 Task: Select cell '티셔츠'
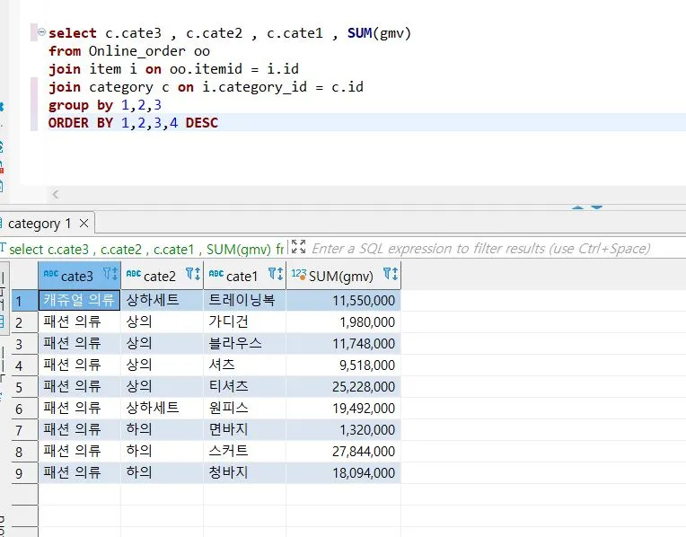click(x=244, y=386)
